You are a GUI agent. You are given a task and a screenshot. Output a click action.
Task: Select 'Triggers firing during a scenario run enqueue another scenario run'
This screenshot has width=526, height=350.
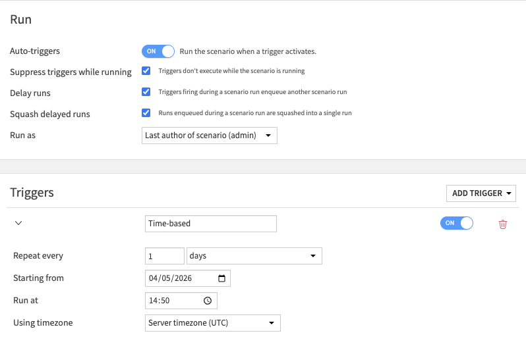pyautogui.click(x=252, y=91)
